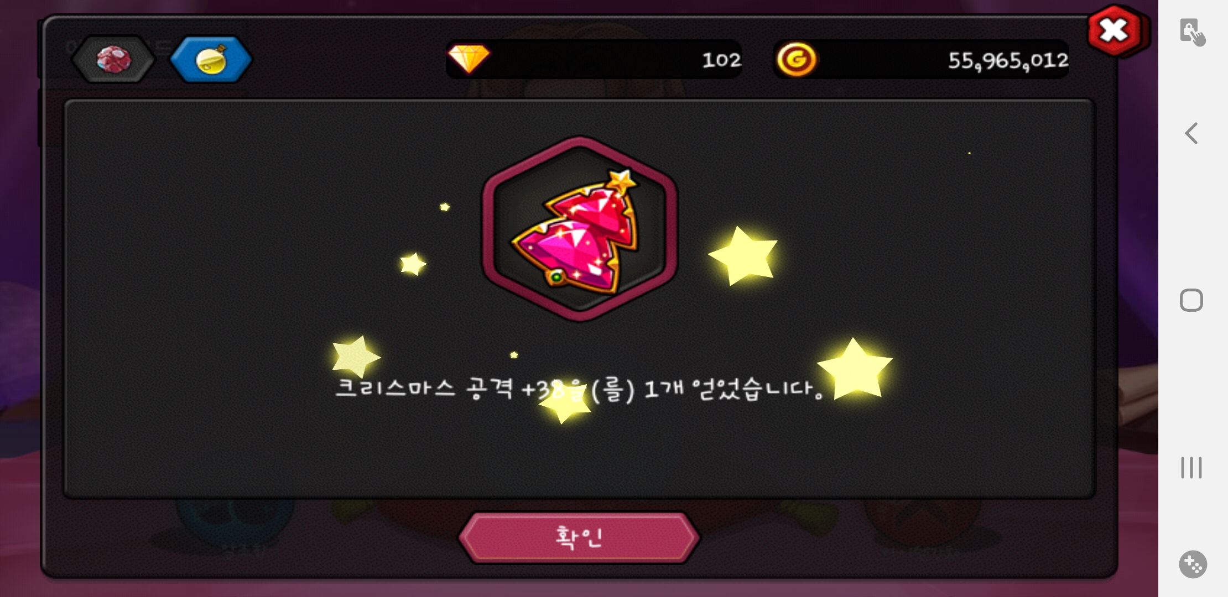
Task: Go back using the Android back arrow
Action: pyautogui.click(x=1192, y=133)
